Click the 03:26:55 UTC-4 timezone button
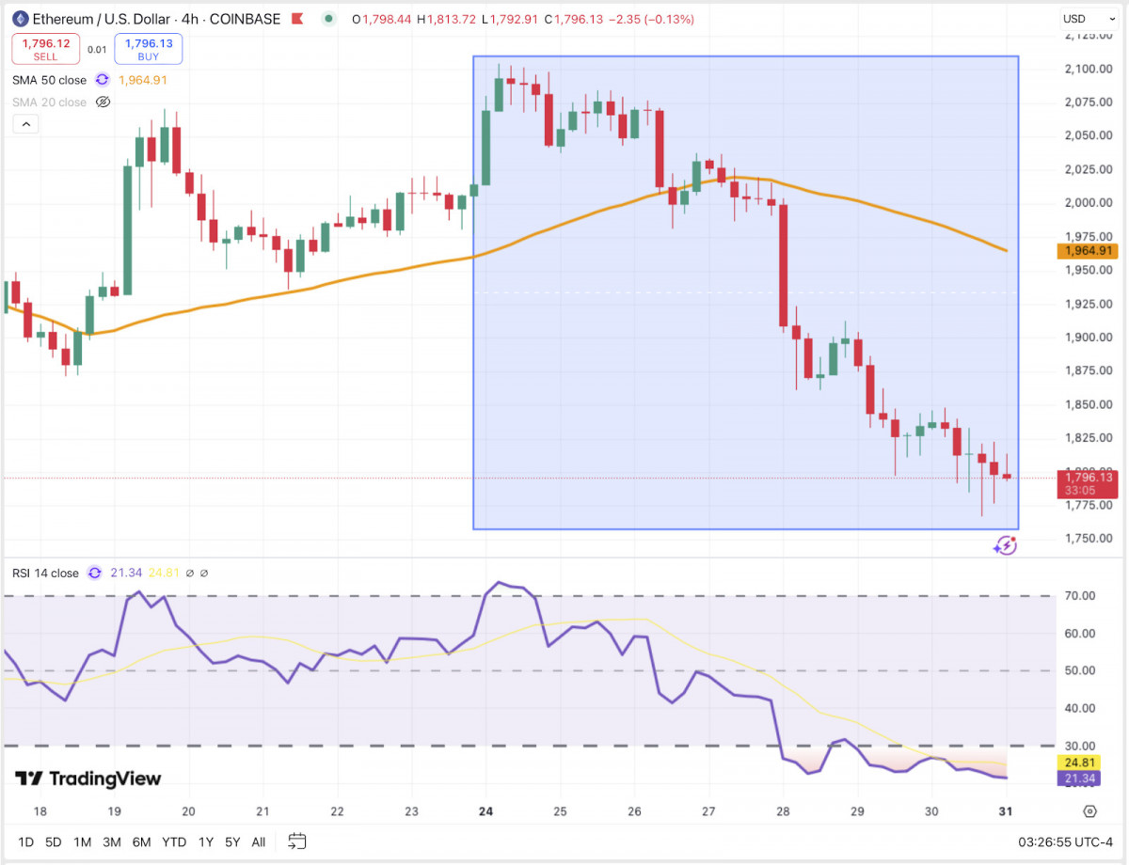The image size is (1129, 865). [x=1065, y=841]
